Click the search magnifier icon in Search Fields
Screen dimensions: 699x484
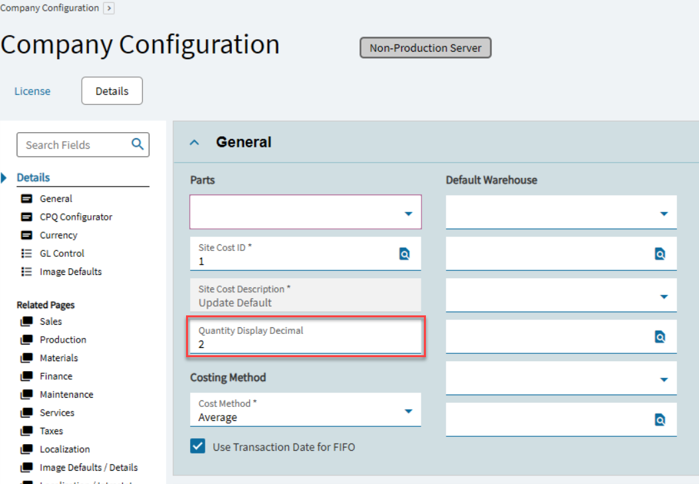tap(138, 144)
